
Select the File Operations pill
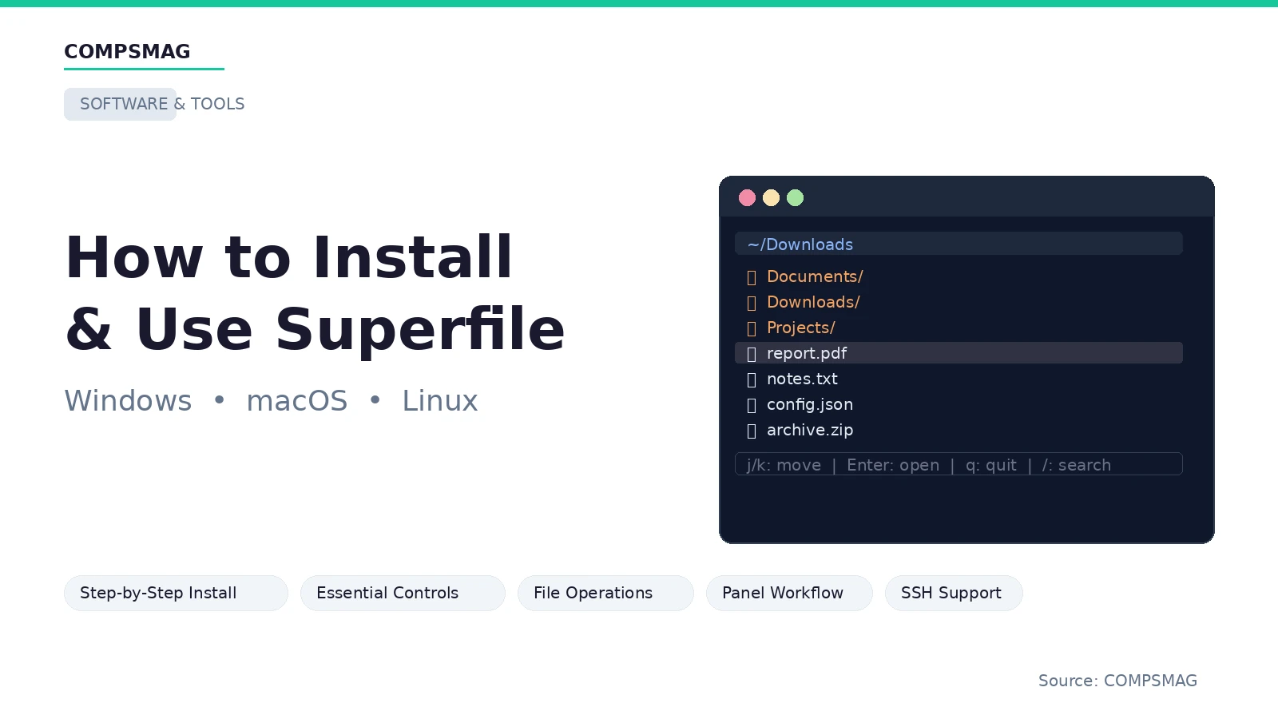(x=605, y=593)
